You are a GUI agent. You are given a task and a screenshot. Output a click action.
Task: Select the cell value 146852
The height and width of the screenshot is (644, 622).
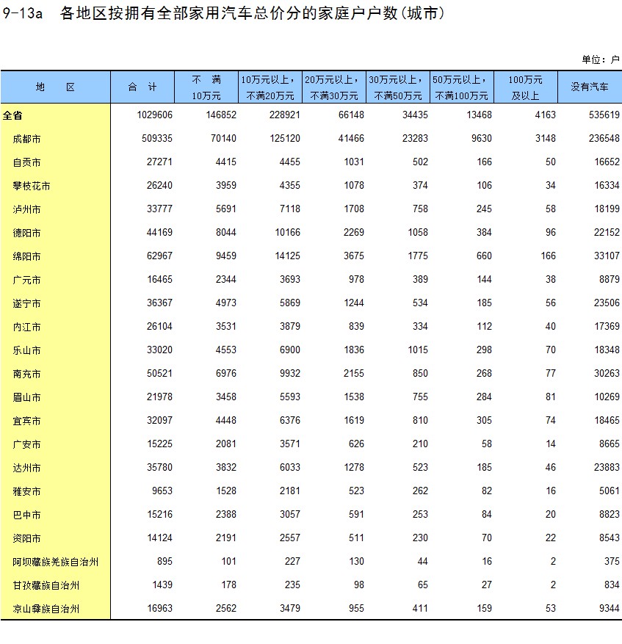221,115
